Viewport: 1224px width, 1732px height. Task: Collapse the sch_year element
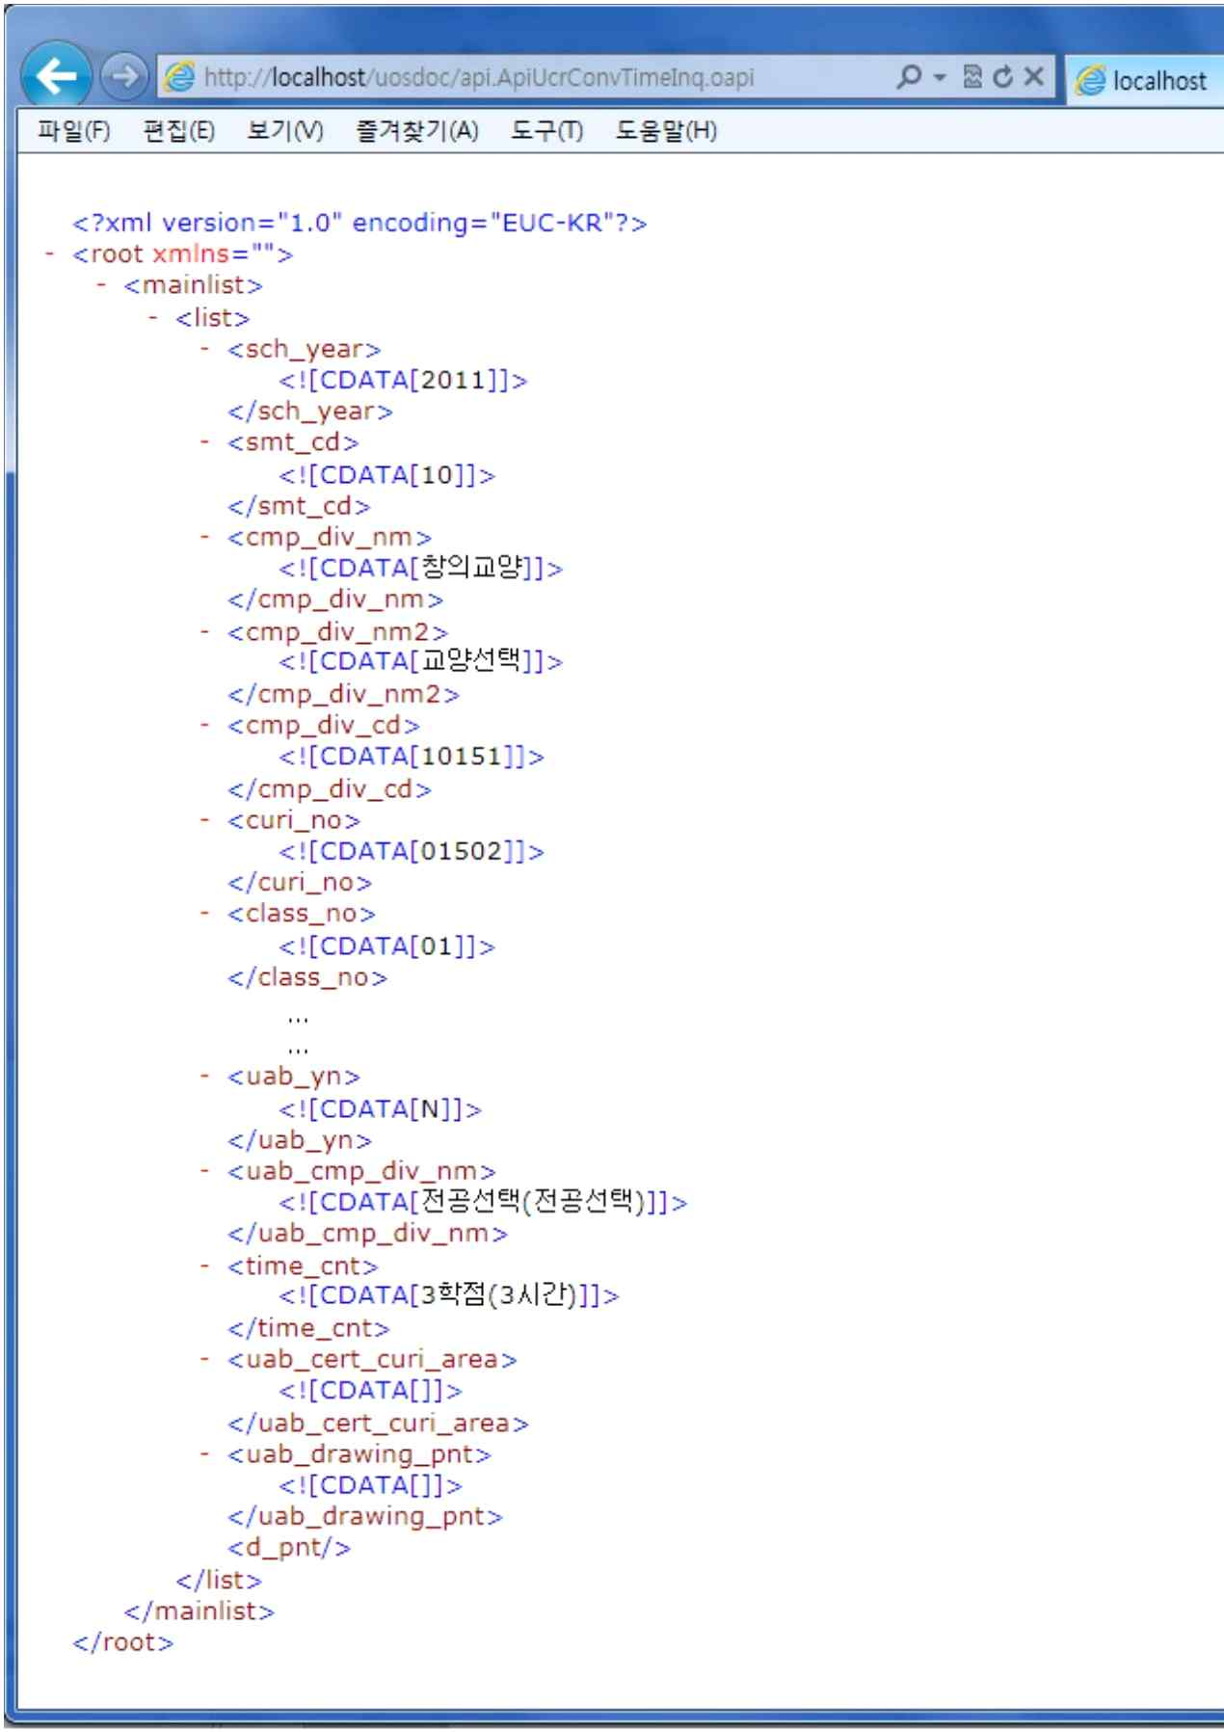click(x=205, y=348)
